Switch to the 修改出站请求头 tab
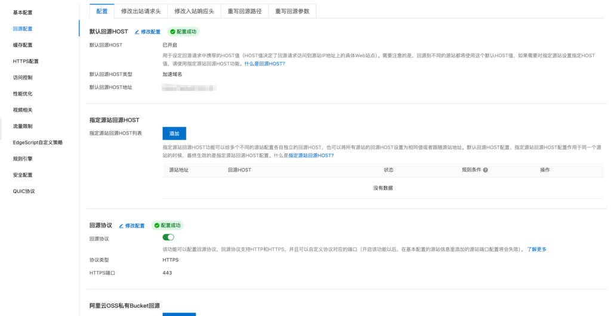The width and height of the screenshot is (611, 316). [141, 11]
